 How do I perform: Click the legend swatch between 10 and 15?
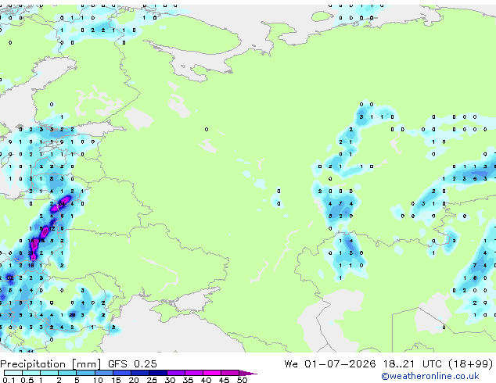coord(103,373)
